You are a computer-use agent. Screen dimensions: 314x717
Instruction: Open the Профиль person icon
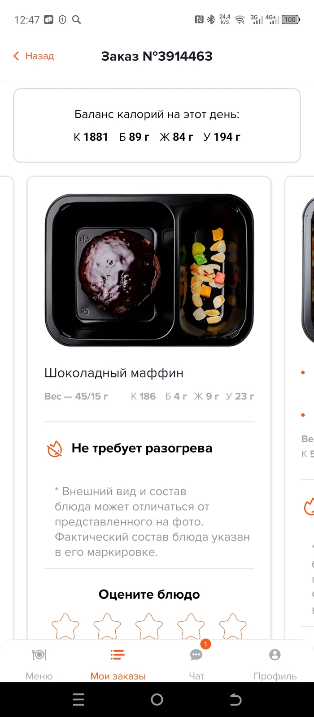(275, 655)
